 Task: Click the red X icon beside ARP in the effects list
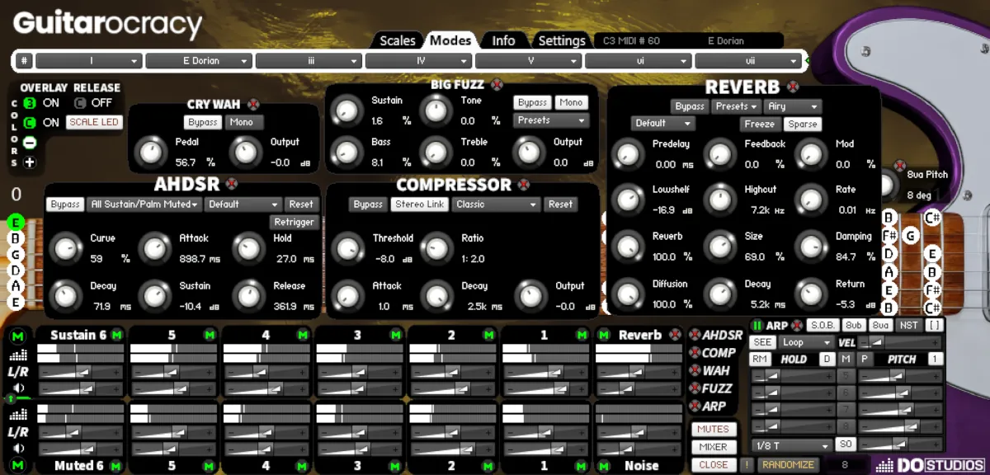point(695,407)
